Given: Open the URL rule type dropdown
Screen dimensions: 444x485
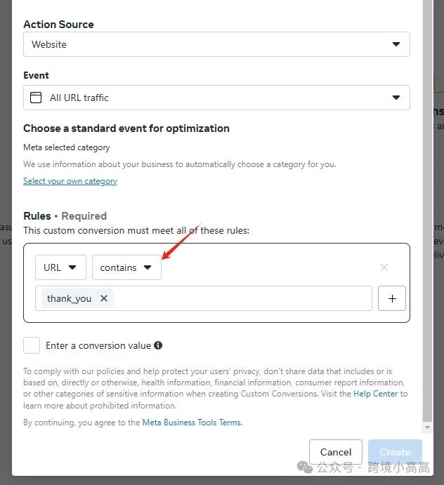Looking at the screenshot, I should (60, 267).
